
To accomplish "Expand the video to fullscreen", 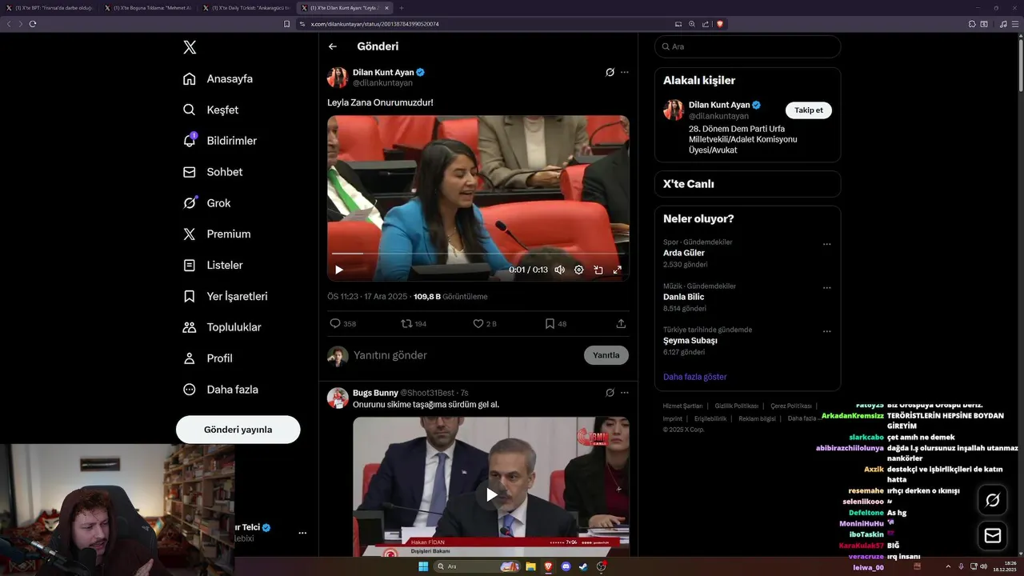I will click(618, 270).
